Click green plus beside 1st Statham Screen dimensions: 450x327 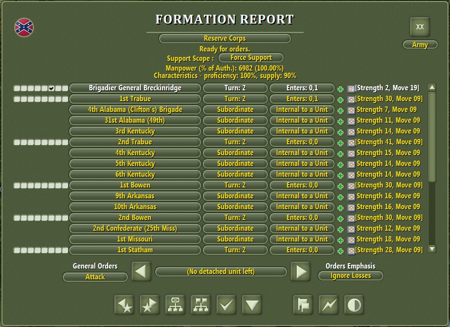[340, 251]
